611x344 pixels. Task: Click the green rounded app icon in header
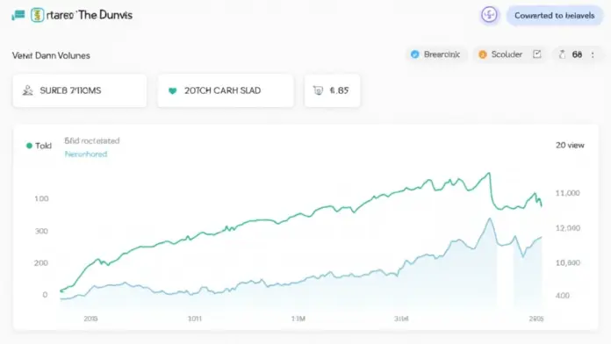tap(38, 15)
